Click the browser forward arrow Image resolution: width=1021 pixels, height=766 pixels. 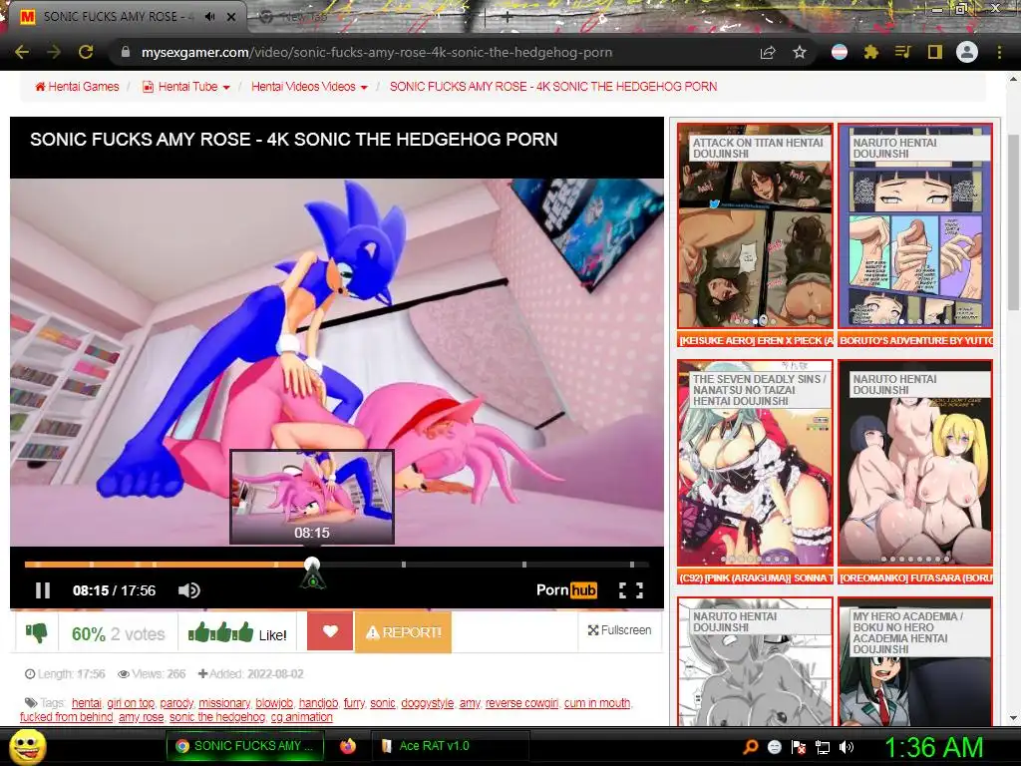[x=54, y=52]
